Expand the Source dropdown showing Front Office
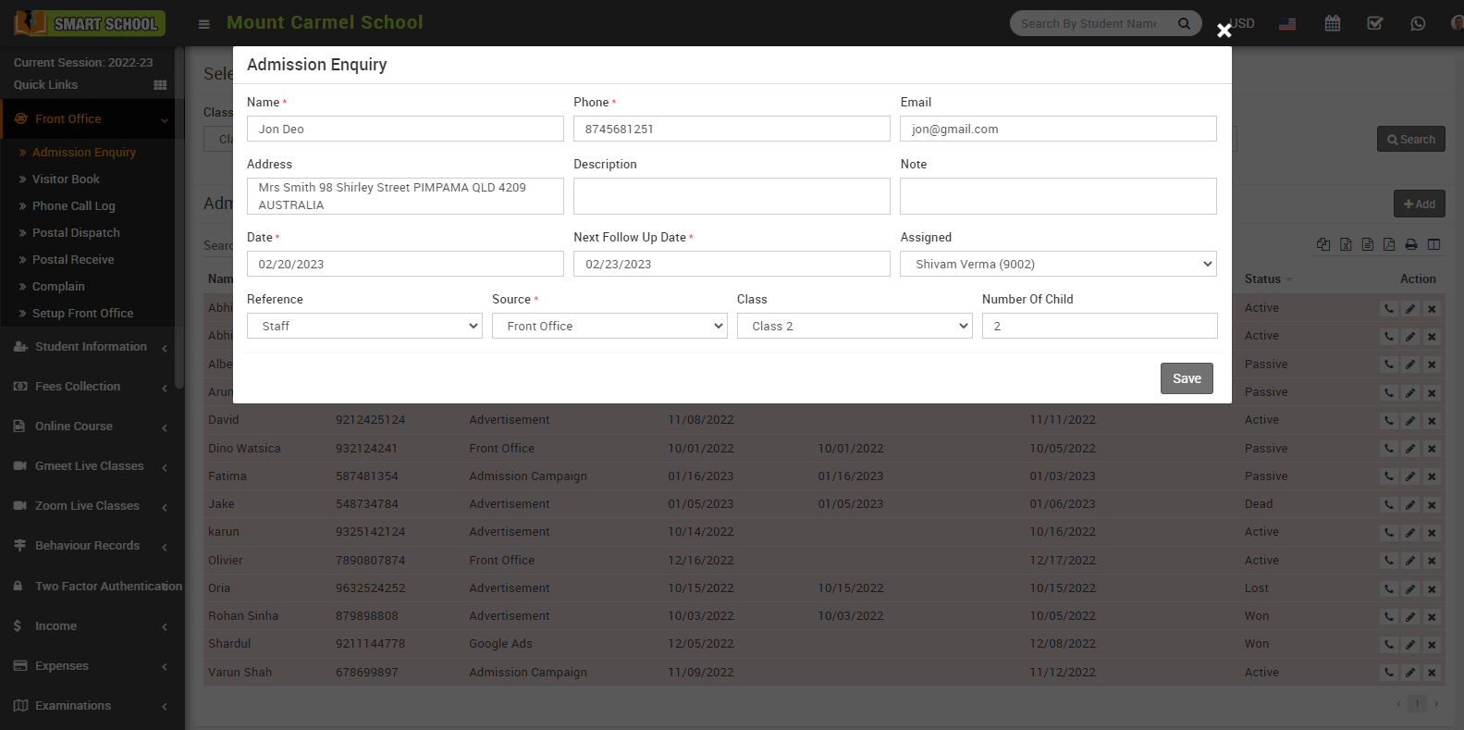This screenshot has height=730, width=1464. [609, 326]
